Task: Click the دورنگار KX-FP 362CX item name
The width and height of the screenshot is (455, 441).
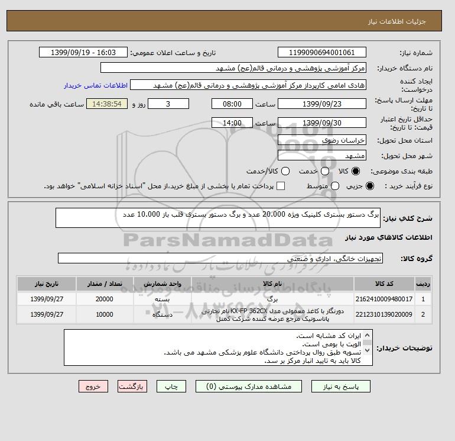Action: [272, 314]
